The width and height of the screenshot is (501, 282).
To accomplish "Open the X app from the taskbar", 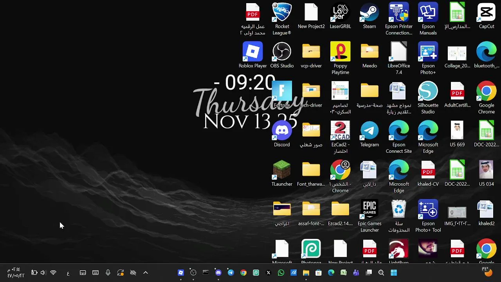I will pyautogui.click(x=269, y=273).
